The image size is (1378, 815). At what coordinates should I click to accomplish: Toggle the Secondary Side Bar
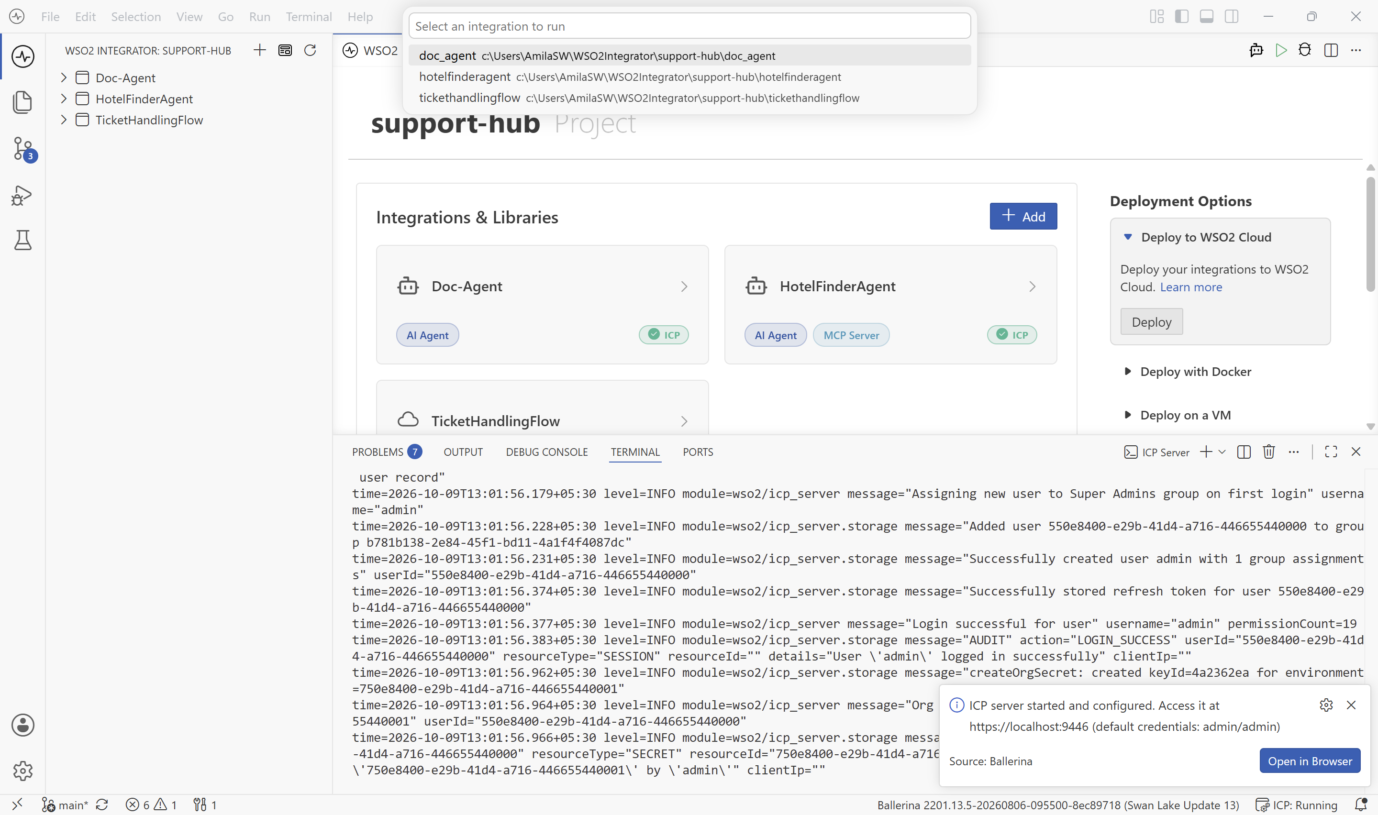pos(1232,16)
